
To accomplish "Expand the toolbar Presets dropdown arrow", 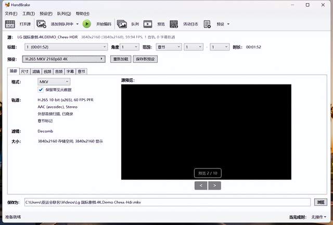I will (x=228, y=24).
